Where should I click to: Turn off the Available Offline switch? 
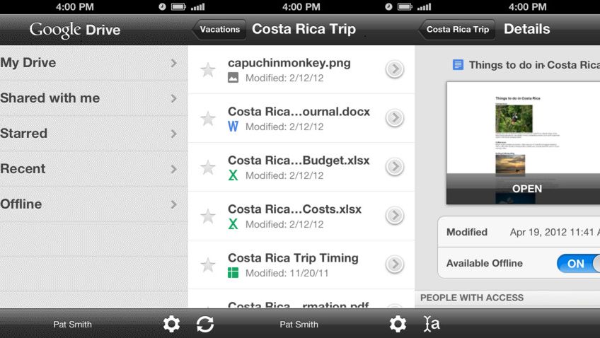(577, 263)
